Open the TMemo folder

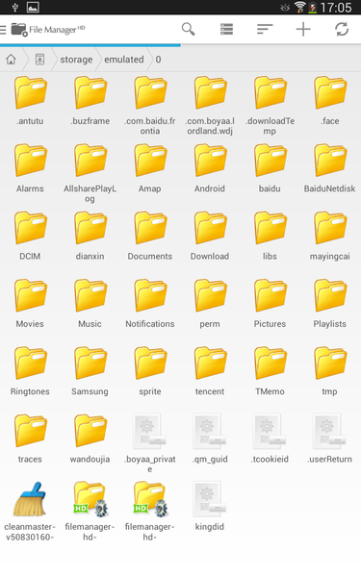point(270,369)
